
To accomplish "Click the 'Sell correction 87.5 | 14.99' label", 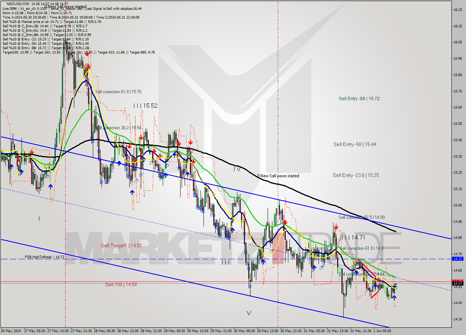I will 362,217.
